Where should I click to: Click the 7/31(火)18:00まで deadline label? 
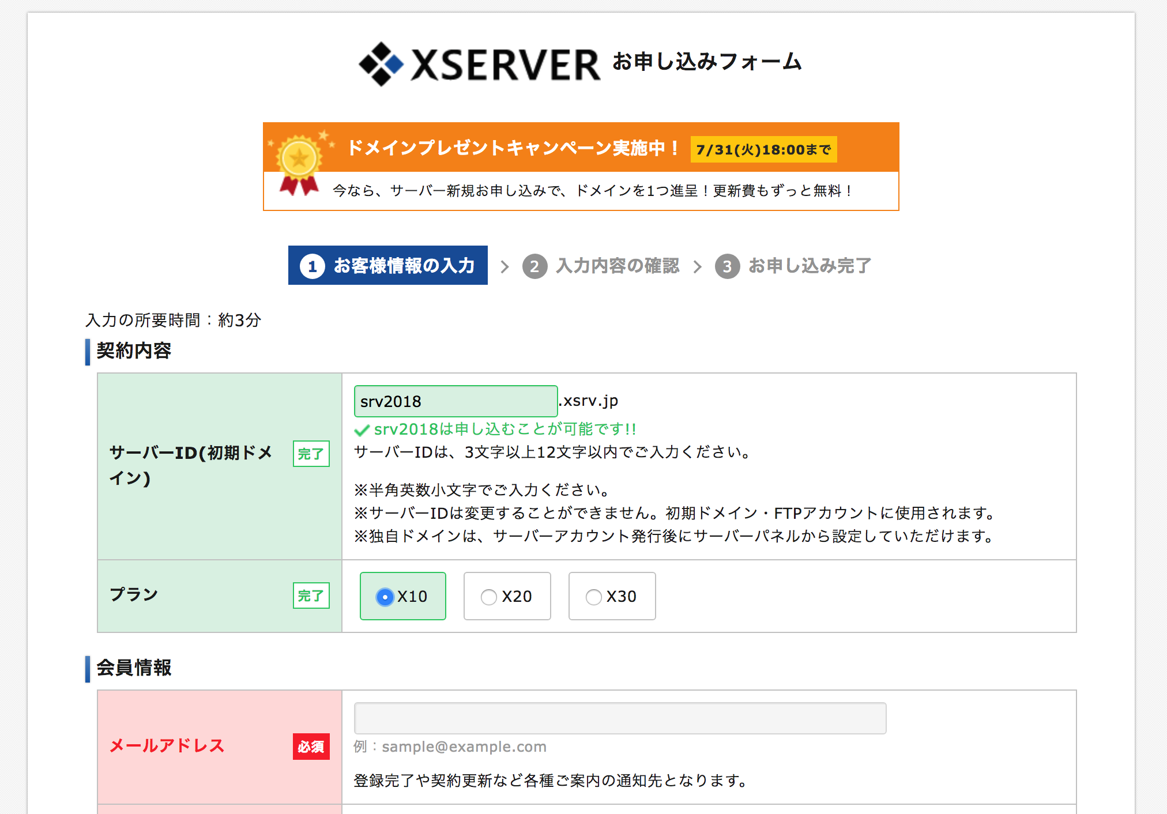click(x=763, y=149)
